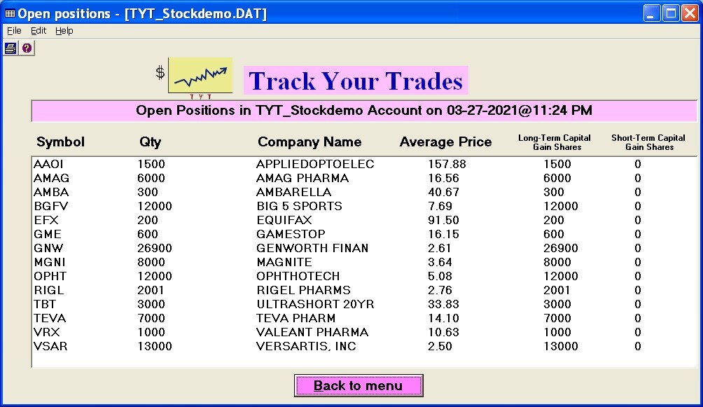
Task: Select the VSAR symbol entry
Action: point(50,346)
